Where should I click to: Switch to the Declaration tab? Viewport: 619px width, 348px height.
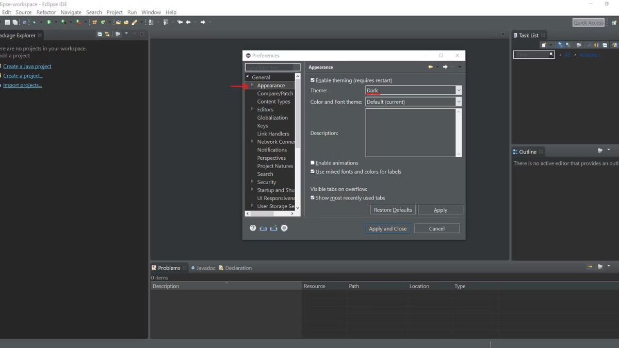click(235, 268)
